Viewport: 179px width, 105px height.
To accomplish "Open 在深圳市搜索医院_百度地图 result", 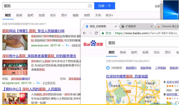I will 127,76.
